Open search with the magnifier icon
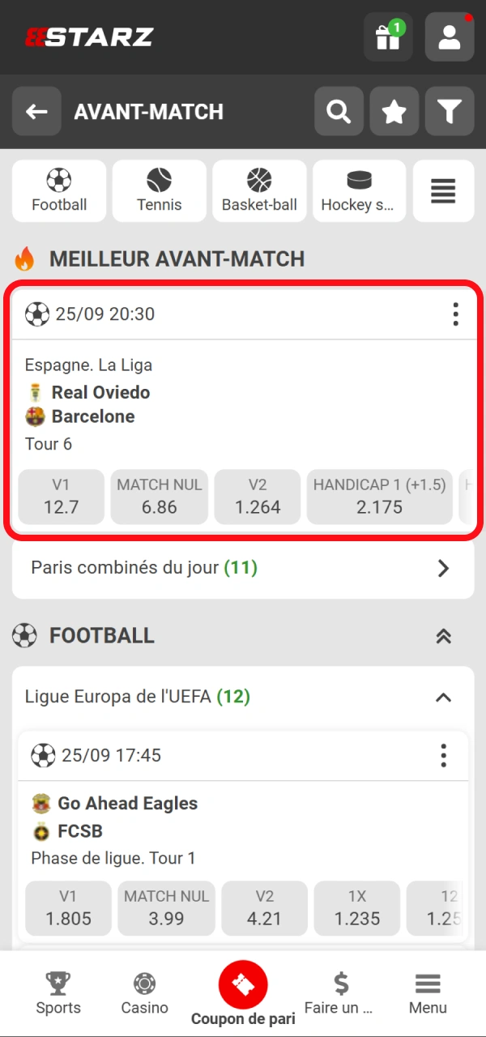Image resolution: width=486 pixels, height=1037 pixels. pos(339,112)
